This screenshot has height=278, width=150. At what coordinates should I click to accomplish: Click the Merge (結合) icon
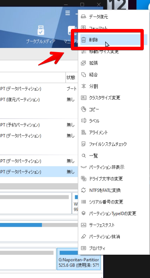coord(83,74)
